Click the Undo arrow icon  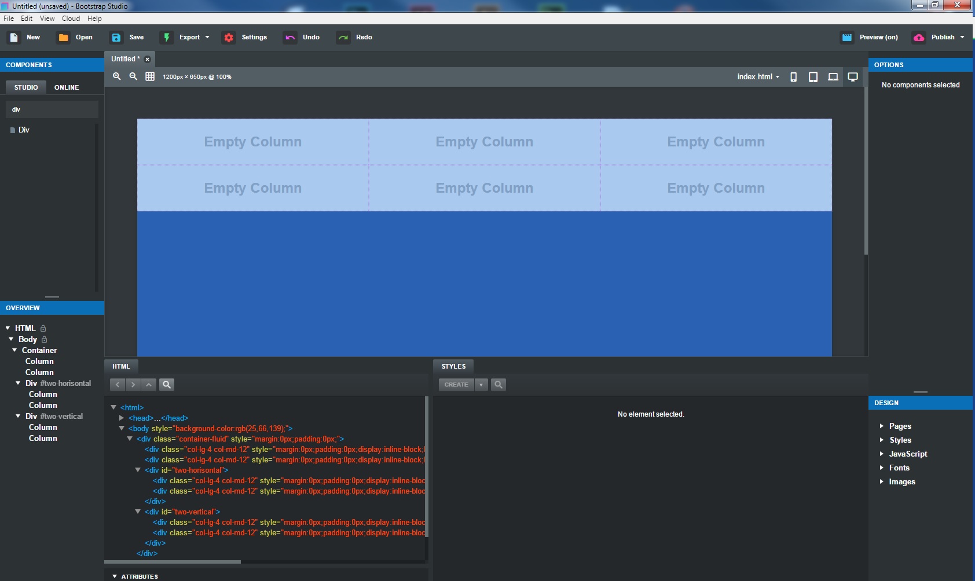290,37
